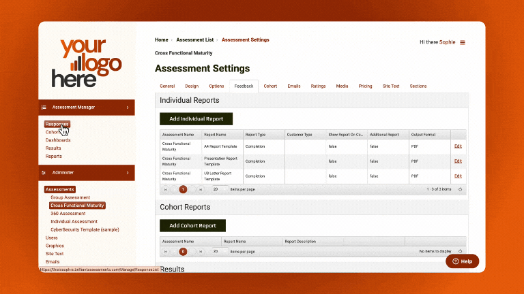Go to Assessment List breadcrumb
Viewport: 524px width, 294px height.
coord(195,40)
